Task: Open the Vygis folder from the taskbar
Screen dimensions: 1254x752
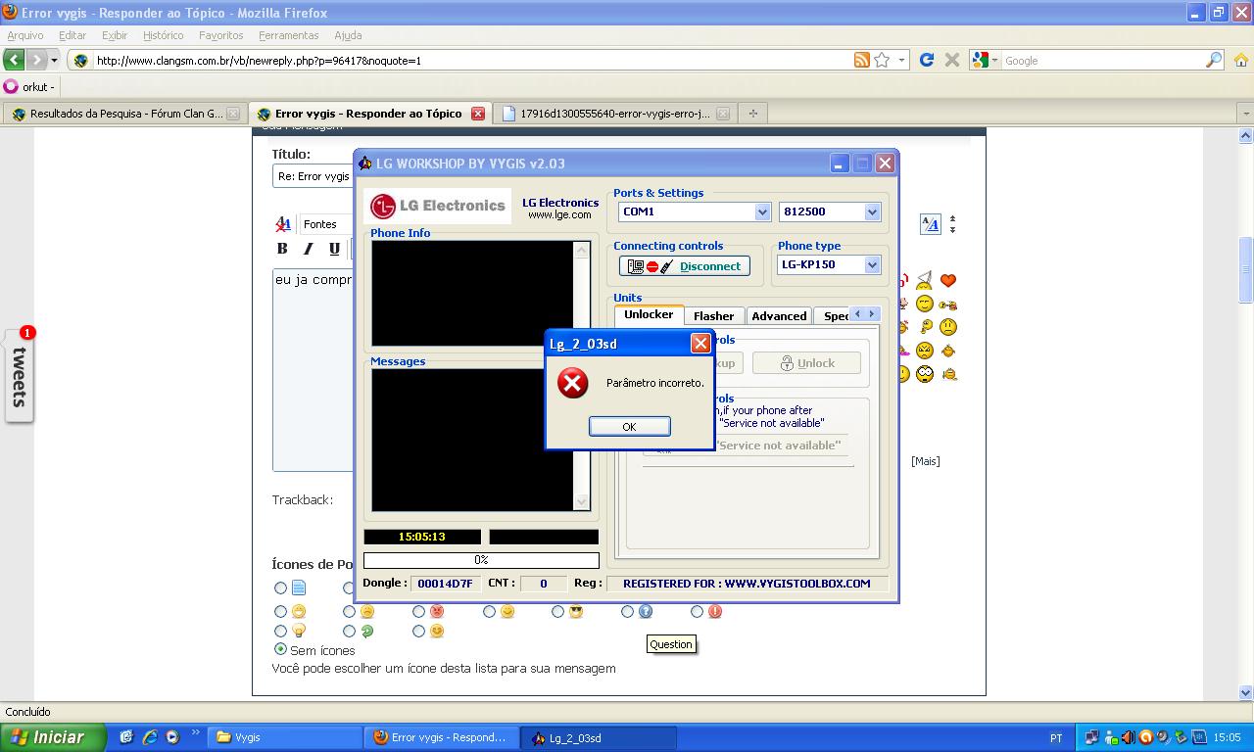Action: tap(285, 737)
